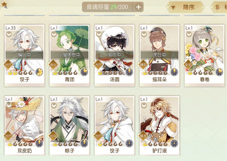
Task: Select the Lv.33 饺子 card marked 编队中
Action: (x=25, y=56)
